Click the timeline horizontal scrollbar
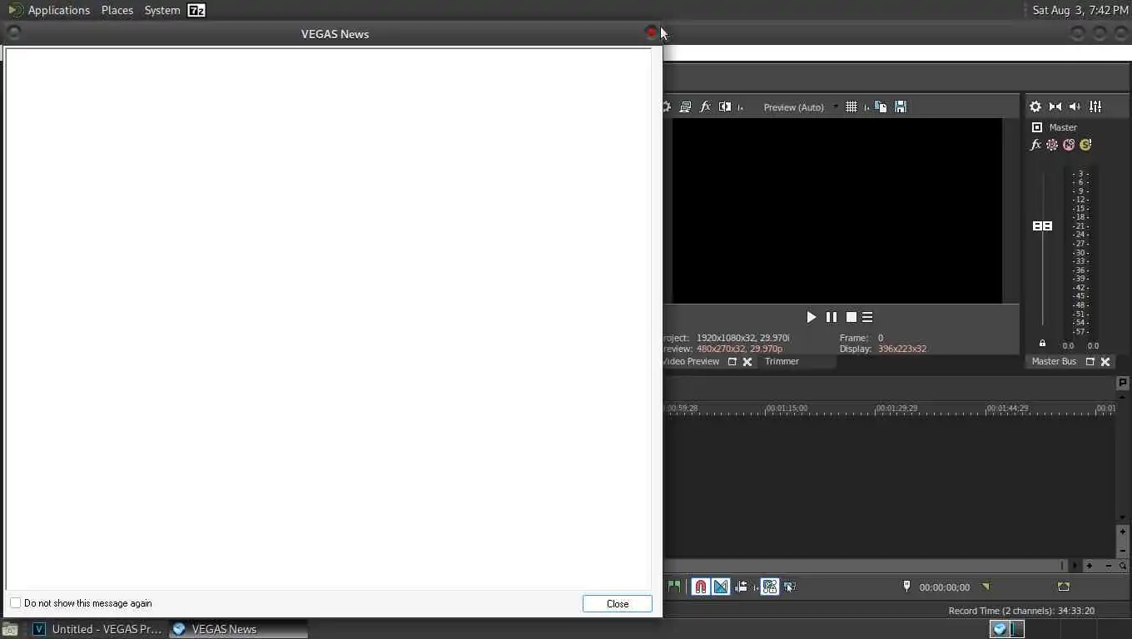The width and height of the screenshot is (1132, 639). (x=867, y=566)
